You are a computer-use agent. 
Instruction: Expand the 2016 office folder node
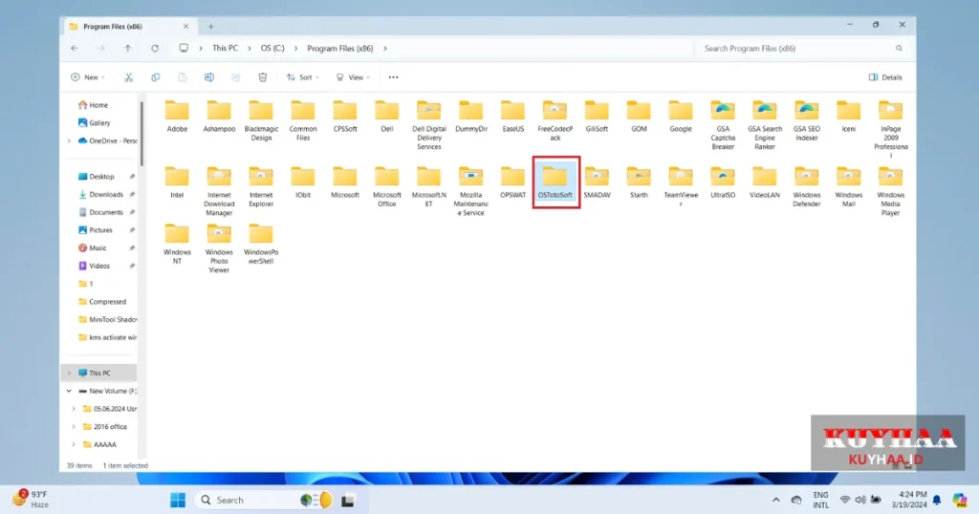74,427
